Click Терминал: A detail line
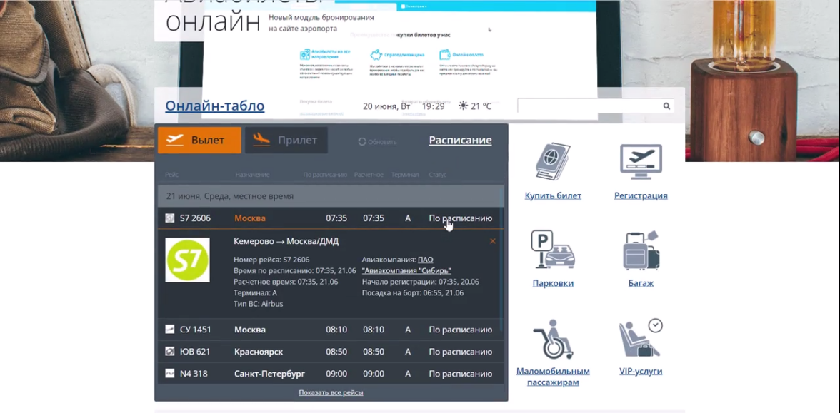 pos(255,292)
